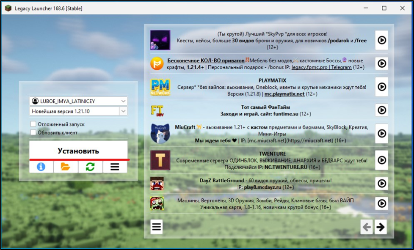This screenshot has width=414, height=250.
Task: Open the game folder via orange folder icon
Action: tap(66, 167)
